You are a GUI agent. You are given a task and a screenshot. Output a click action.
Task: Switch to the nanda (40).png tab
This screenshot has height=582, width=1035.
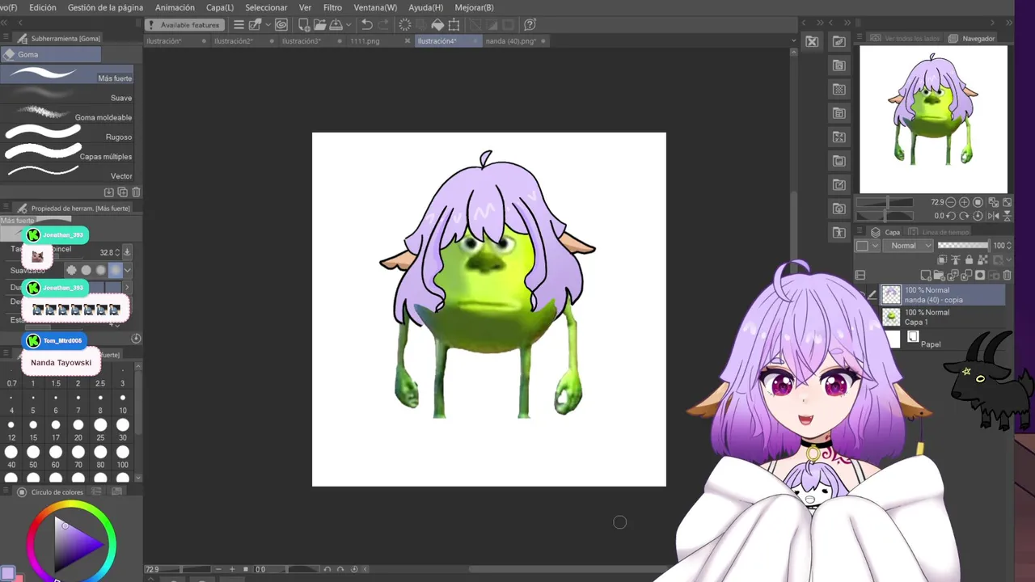tap(511, 40)
